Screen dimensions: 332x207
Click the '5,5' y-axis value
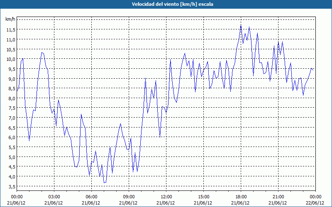tap(12, 147)
